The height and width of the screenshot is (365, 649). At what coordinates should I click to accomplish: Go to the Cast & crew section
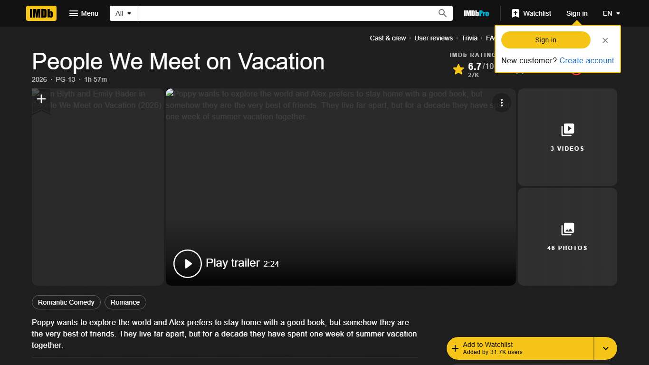pos(388,38)
